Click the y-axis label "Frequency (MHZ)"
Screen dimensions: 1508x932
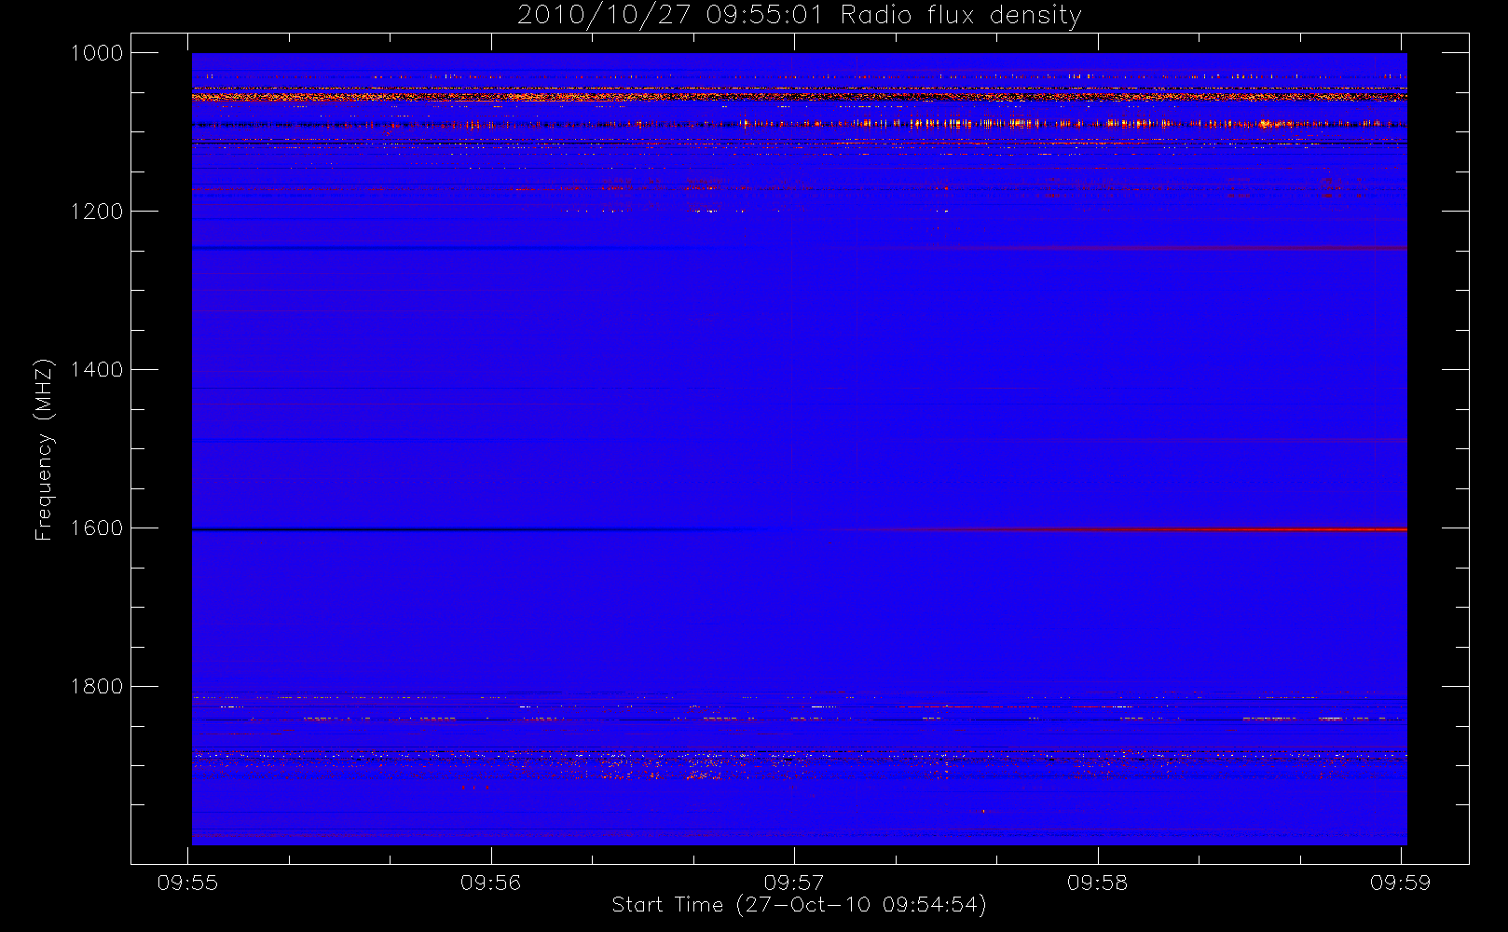[44, 449]
